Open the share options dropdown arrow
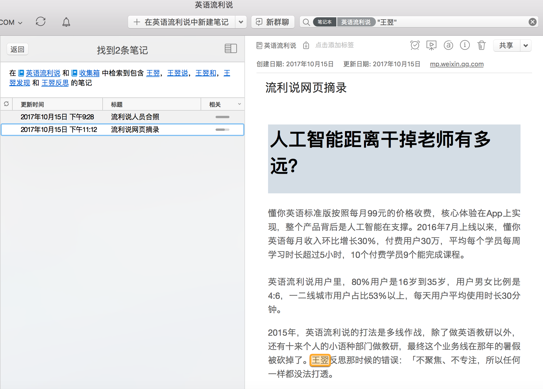The height and width of the screenshot is (389, 543). (526, 46)
